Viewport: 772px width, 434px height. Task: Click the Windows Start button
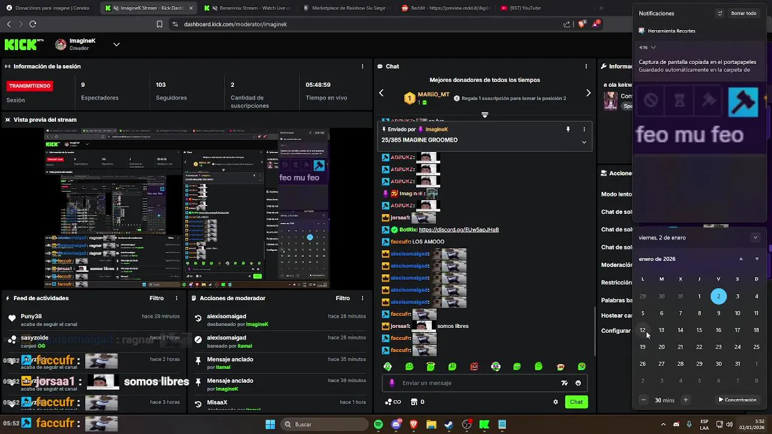pyautogui.click(x=270, y=424)
